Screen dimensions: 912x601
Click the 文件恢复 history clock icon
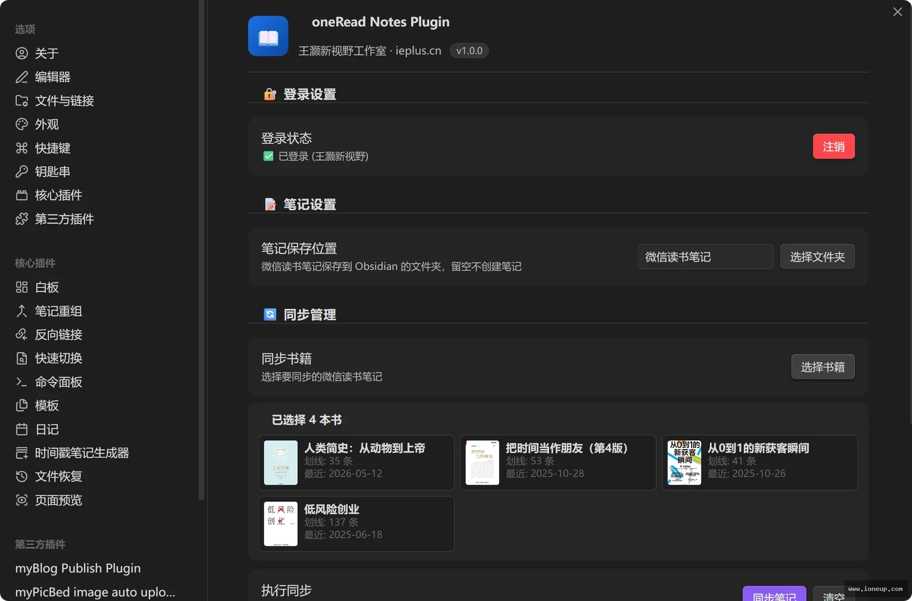click(x=22, y=476)
